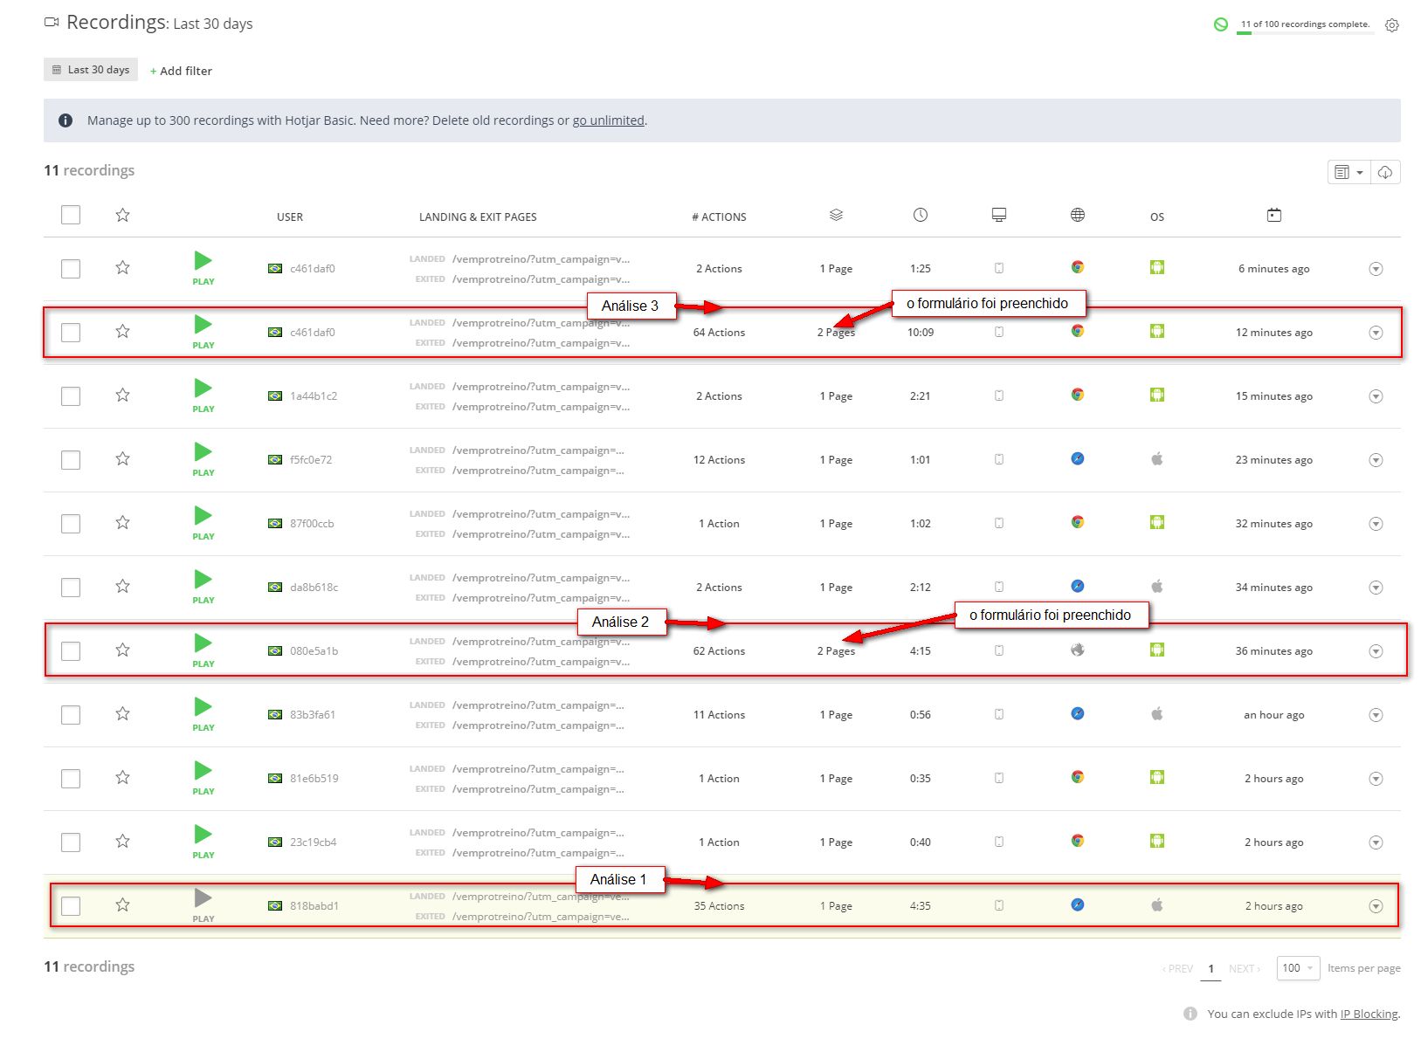Sort by pages layers column icon

[x=836, y=216]
